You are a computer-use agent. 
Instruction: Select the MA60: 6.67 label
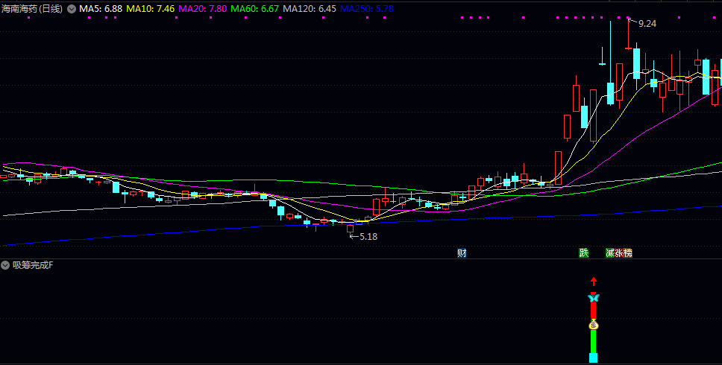254,9
